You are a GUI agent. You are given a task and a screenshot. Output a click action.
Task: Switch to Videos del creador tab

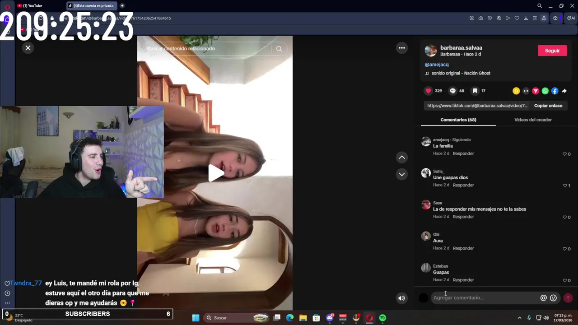(x=533, y=120)
